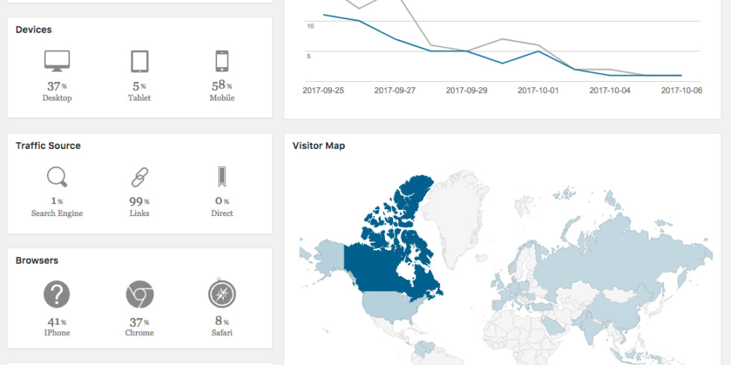This screenshot has height=365, width=731.
Task: Click the Mobile phone icon
Action: 222,61
